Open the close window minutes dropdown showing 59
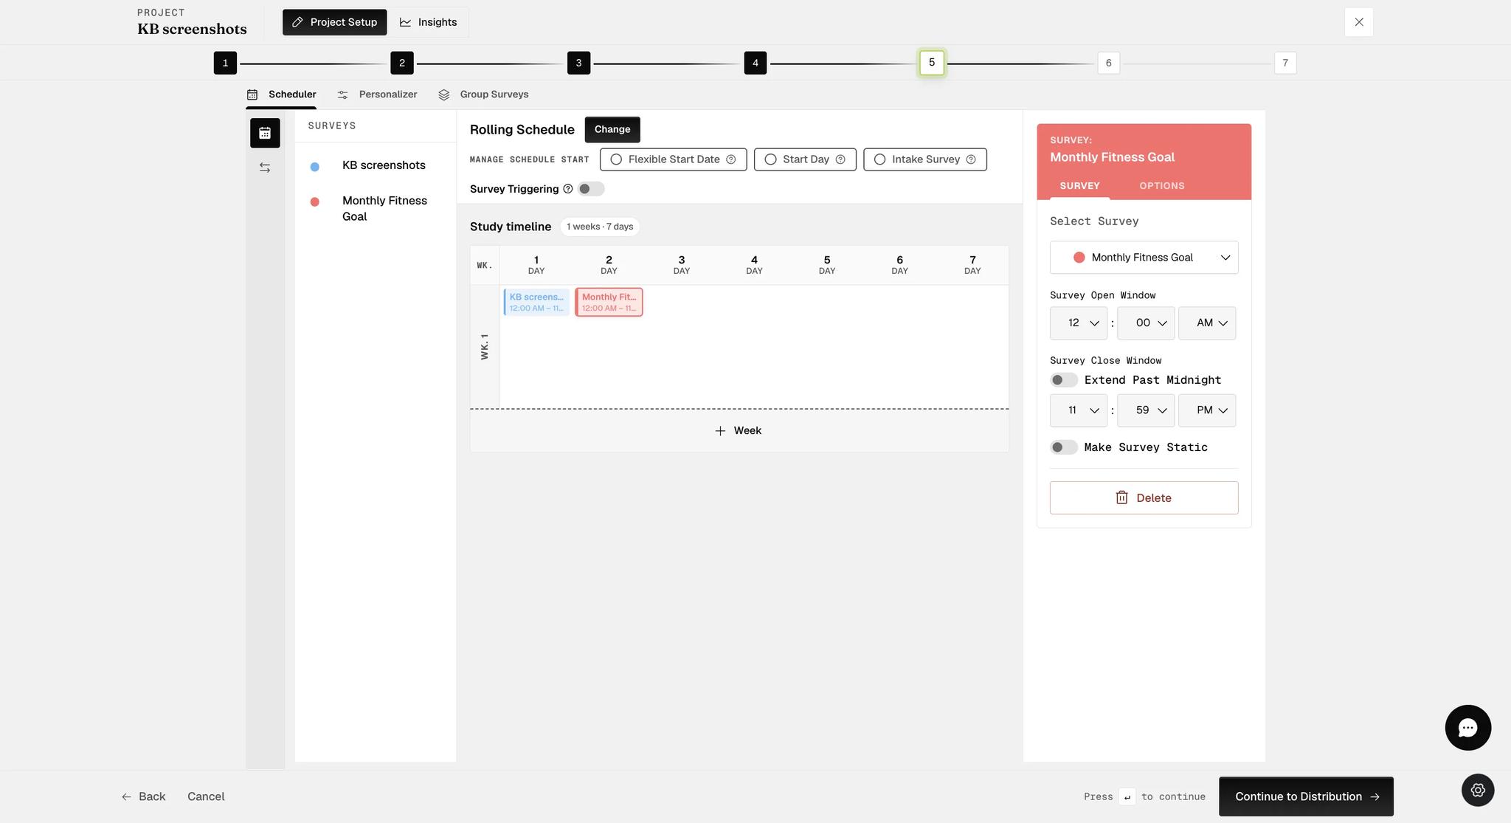The image size is (1511, 823). click(x=1146, y=410)
